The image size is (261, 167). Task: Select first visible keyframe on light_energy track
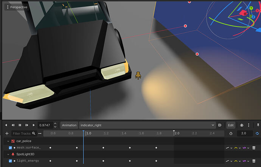point(50,161)
